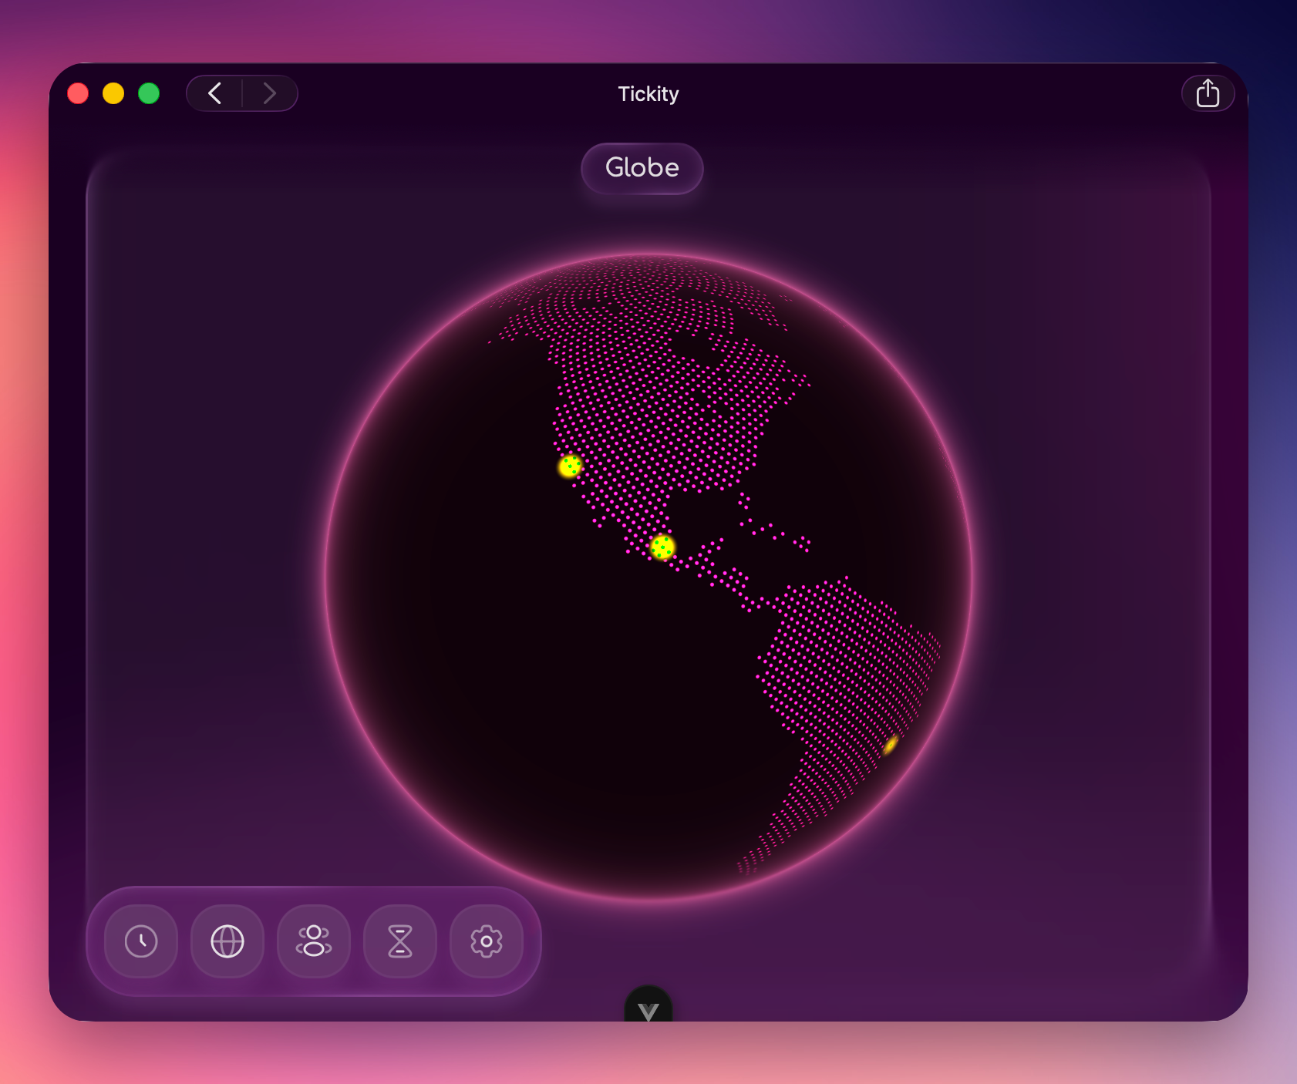The height and width of the screenshot is (1084, 1297).
Task: Click the share button in title bar
Action: 1208,93
